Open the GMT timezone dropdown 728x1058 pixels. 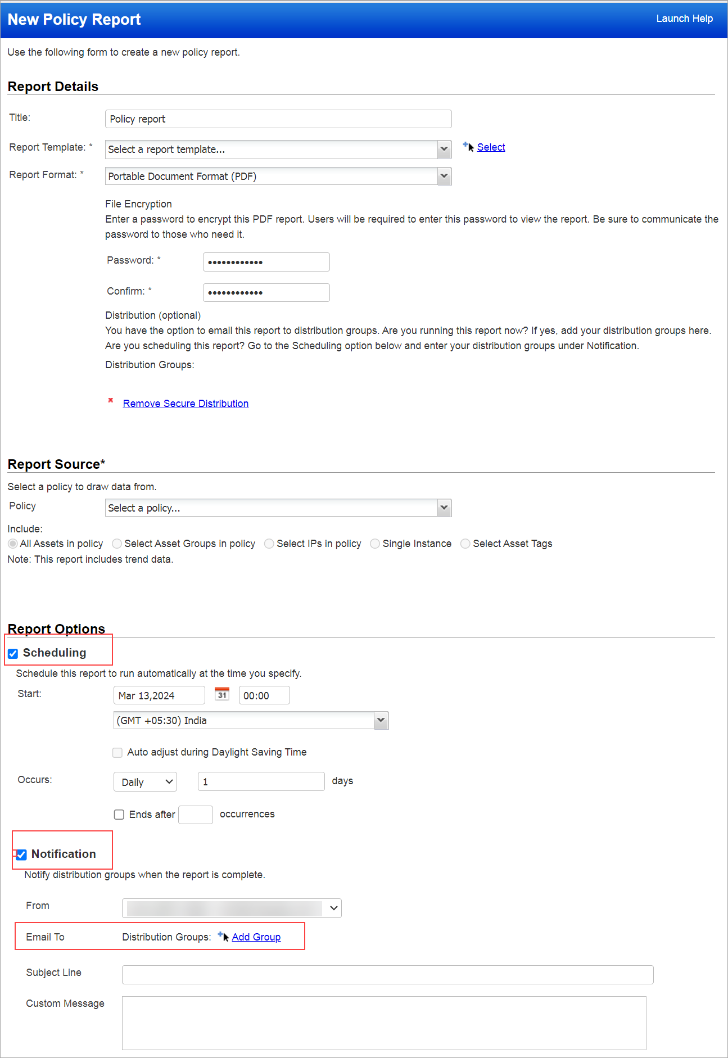coord(381,720)
